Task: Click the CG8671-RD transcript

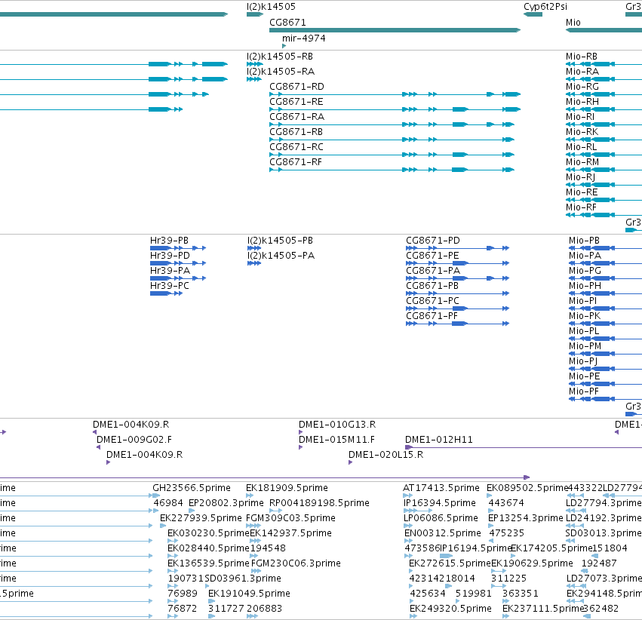Action: pyautogui.click(x=395, y=94)
